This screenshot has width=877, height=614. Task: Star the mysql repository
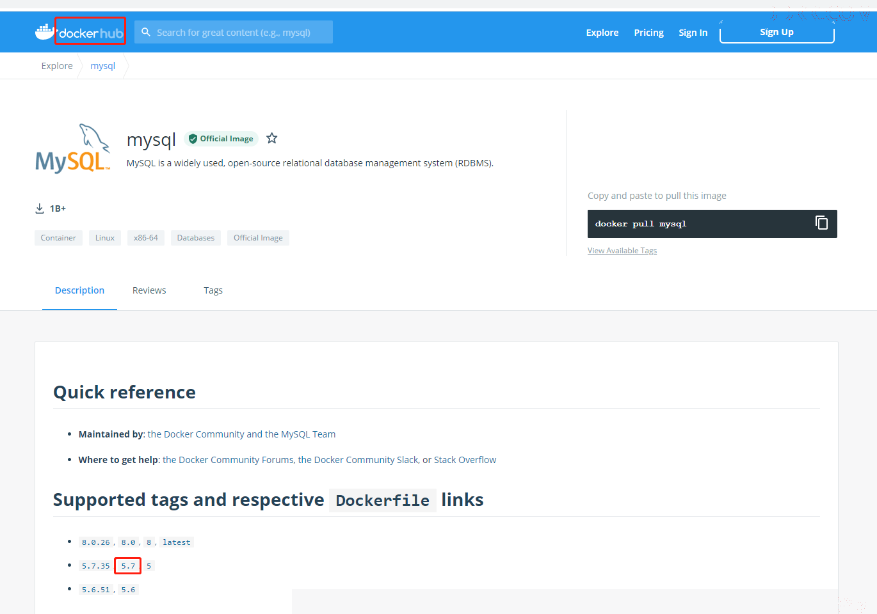click(x=272, y=138)
